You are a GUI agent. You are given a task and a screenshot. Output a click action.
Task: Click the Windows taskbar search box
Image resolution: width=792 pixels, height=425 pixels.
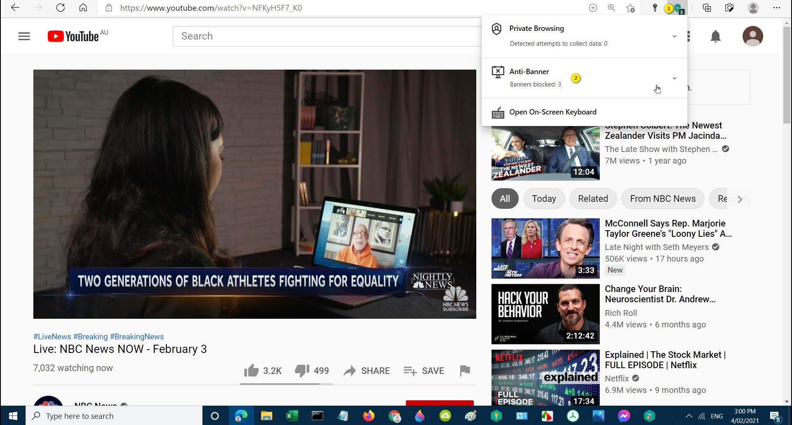(x=114, y=416)
